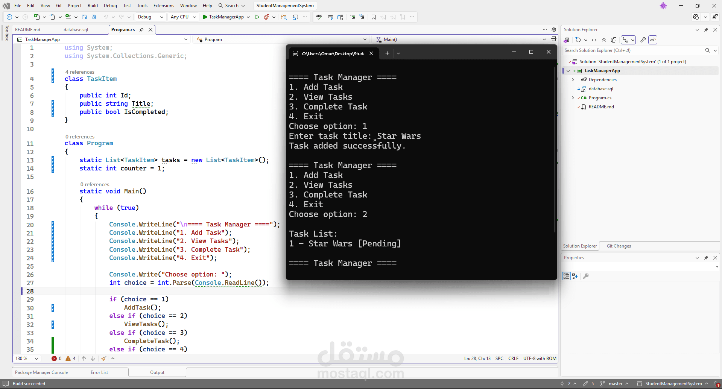This screenshot has height=389, width=722.
Task: Click the master branch status button
Action: tap(614, 384)
